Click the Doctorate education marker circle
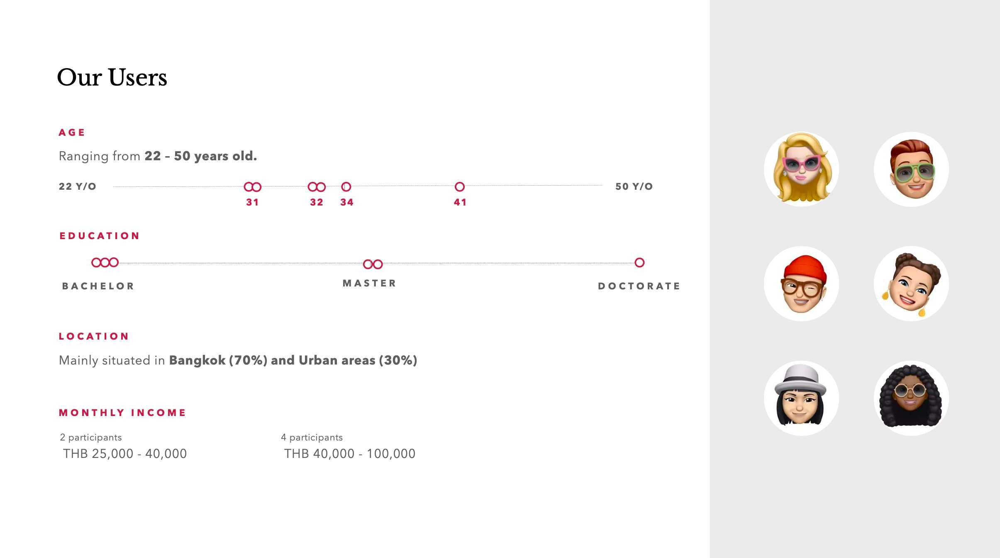The width and height of the screenshot is (1000, 558). click(x=639, y=262)
